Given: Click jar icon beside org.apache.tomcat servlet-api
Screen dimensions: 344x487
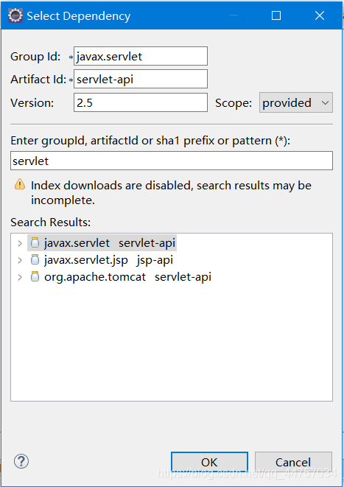Looking at the screenshot, I should (35, 276).
